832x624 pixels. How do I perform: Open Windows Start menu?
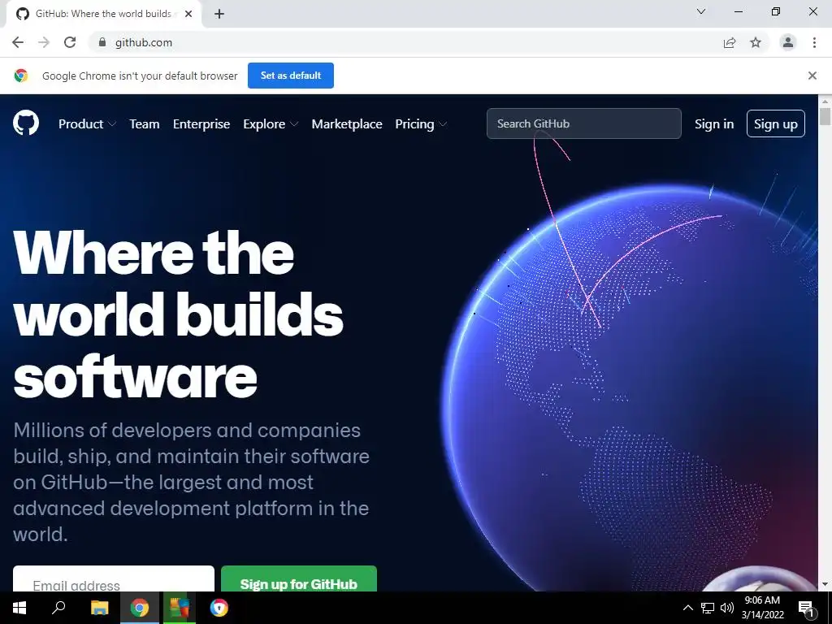(19, 608)
